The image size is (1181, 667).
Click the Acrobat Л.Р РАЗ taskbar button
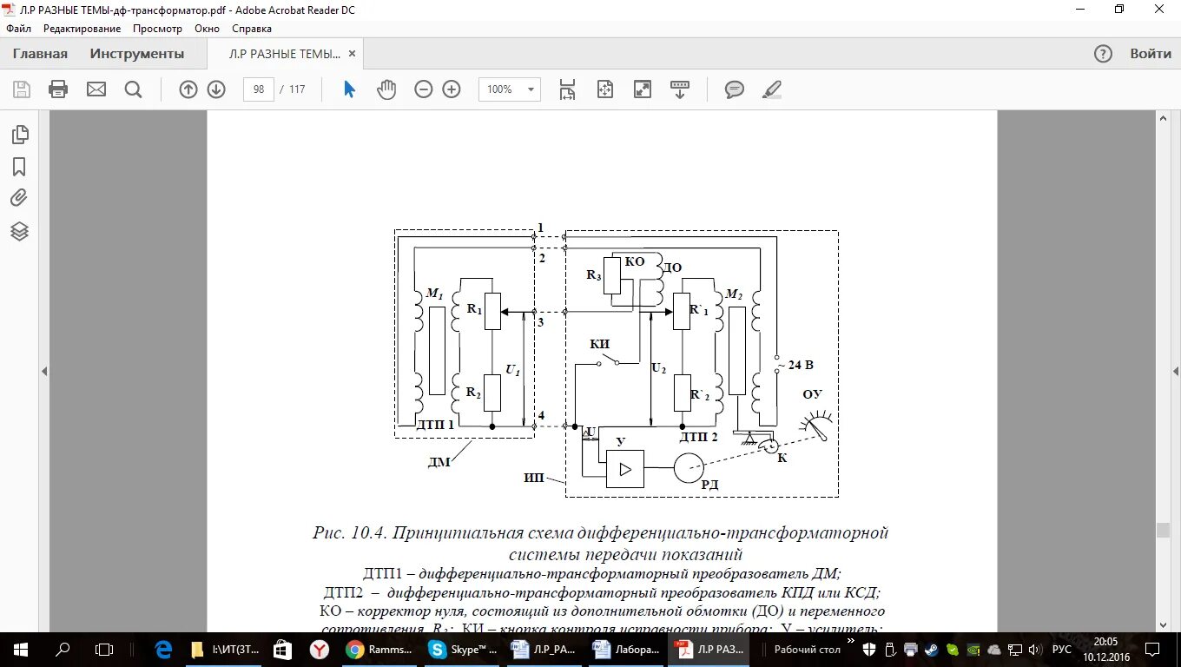click(x=709, y=650)
